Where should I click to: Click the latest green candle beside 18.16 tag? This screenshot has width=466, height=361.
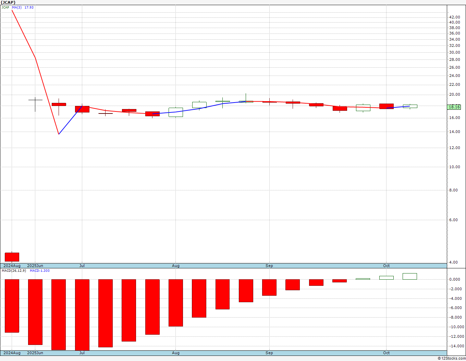tap(410, 106)
